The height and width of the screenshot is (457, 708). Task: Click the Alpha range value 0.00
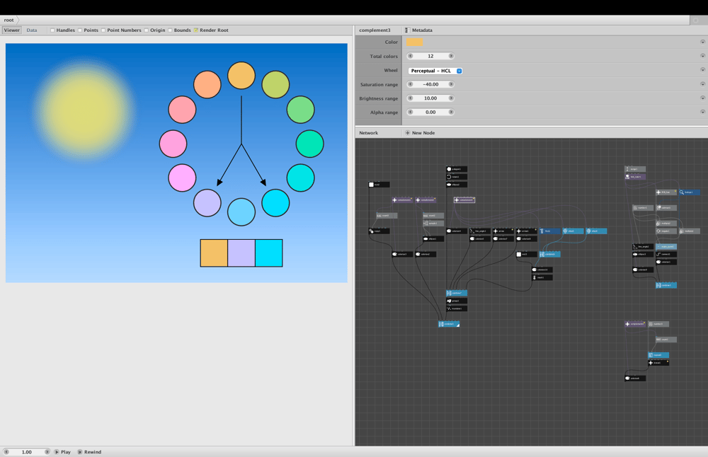tap(430, 112)
